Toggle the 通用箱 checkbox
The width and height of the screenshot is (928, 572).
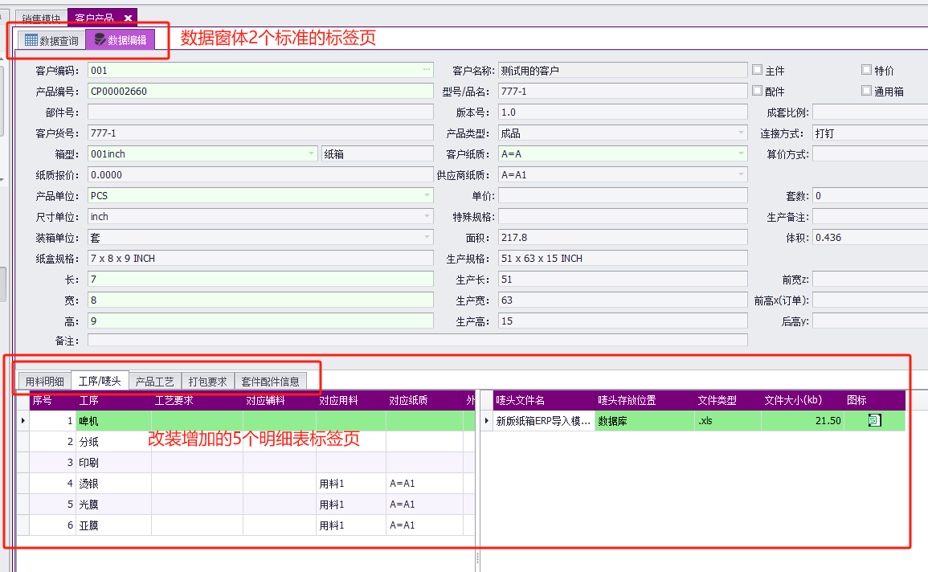[x=866, y=91]
